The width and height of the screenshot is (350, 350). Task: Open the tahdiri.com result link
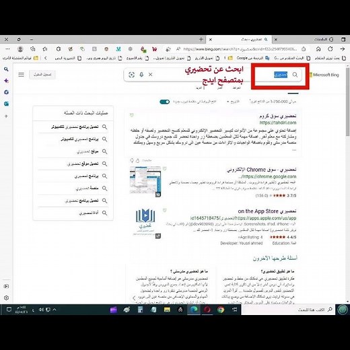(278, 123)
